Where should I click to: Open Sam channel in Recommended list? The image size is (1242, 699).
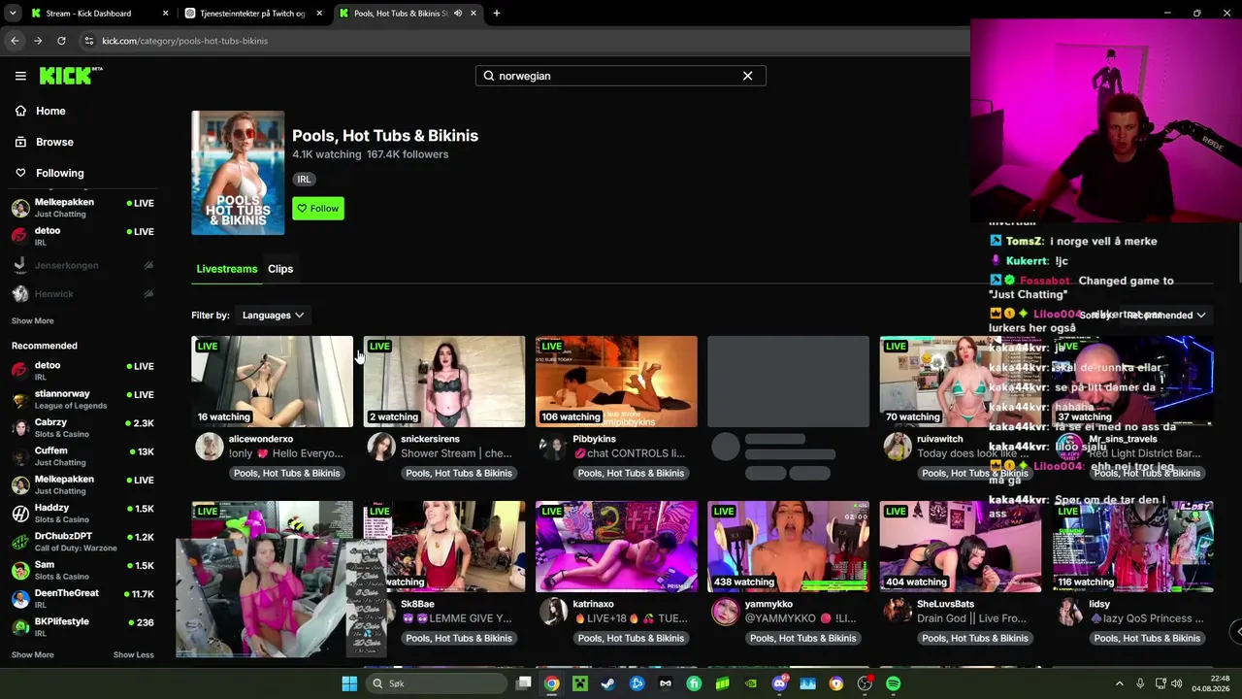82,570
